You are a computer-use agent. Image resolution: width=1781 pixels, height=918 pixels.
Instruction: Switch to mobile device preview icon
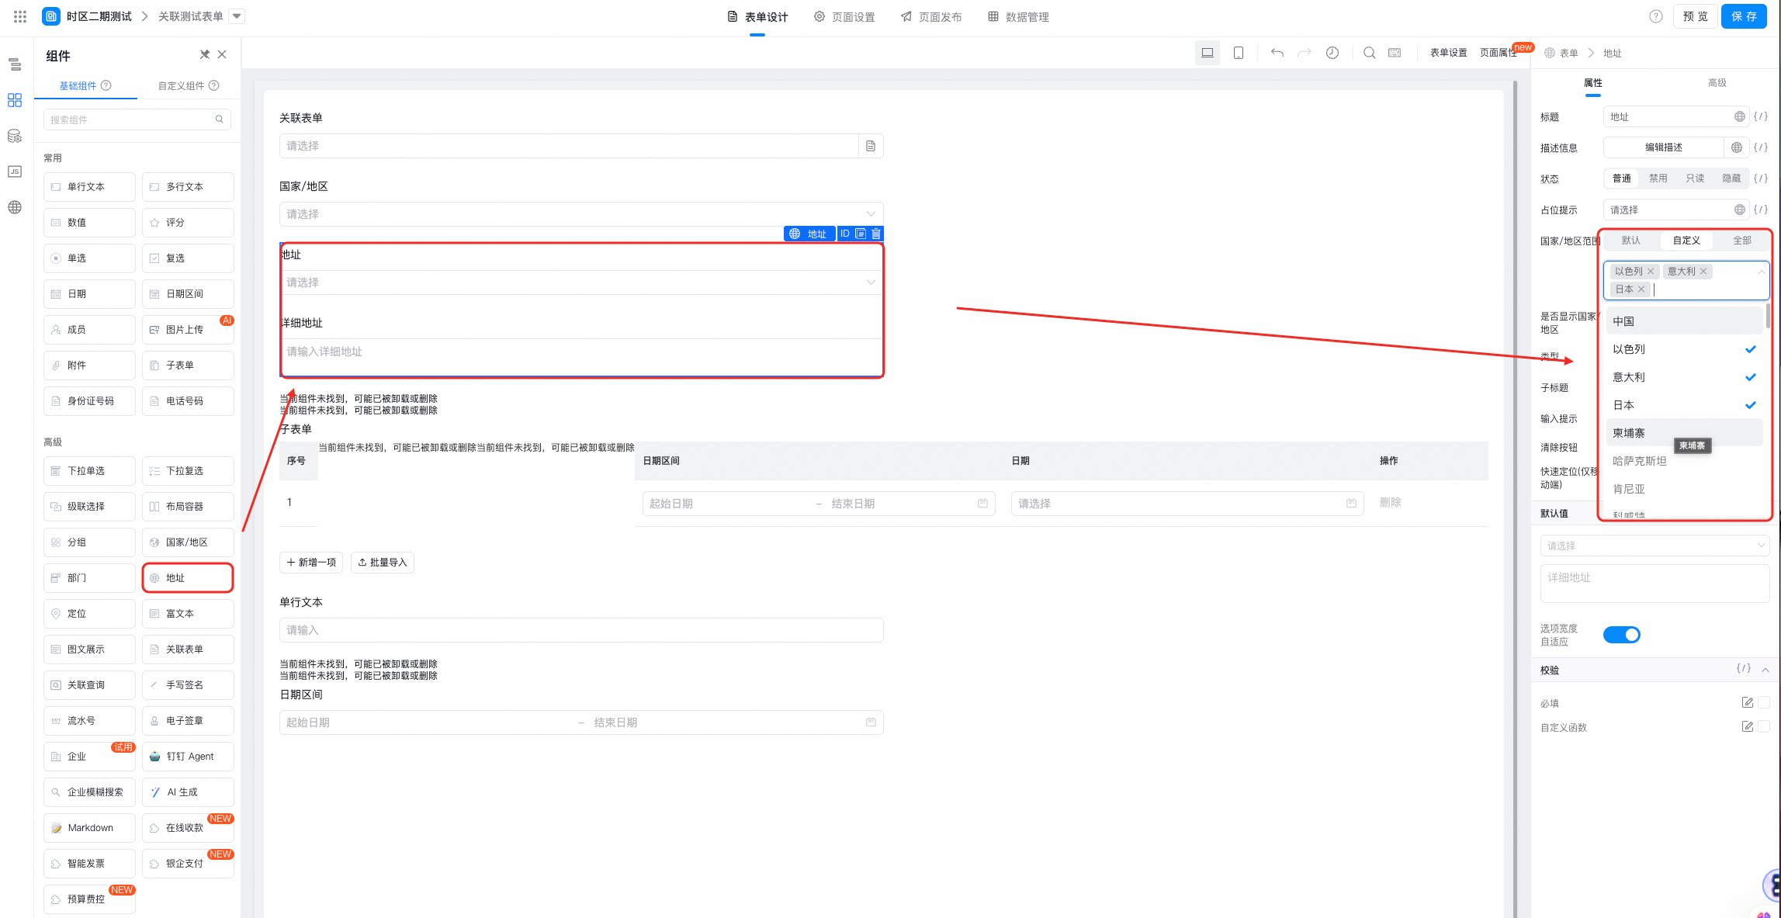pyautogui.click(x=1239, y=53)
